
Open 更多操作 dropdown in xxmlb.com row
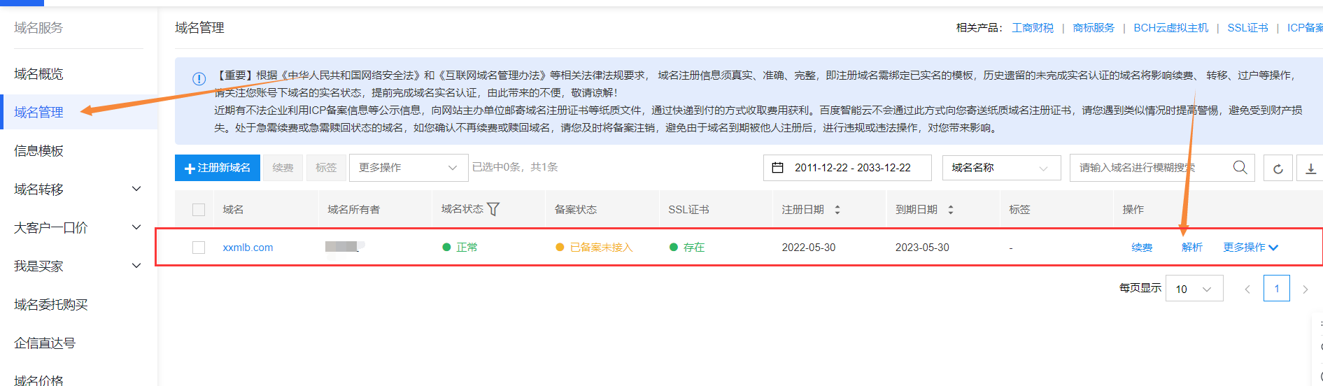[1250, 248]
